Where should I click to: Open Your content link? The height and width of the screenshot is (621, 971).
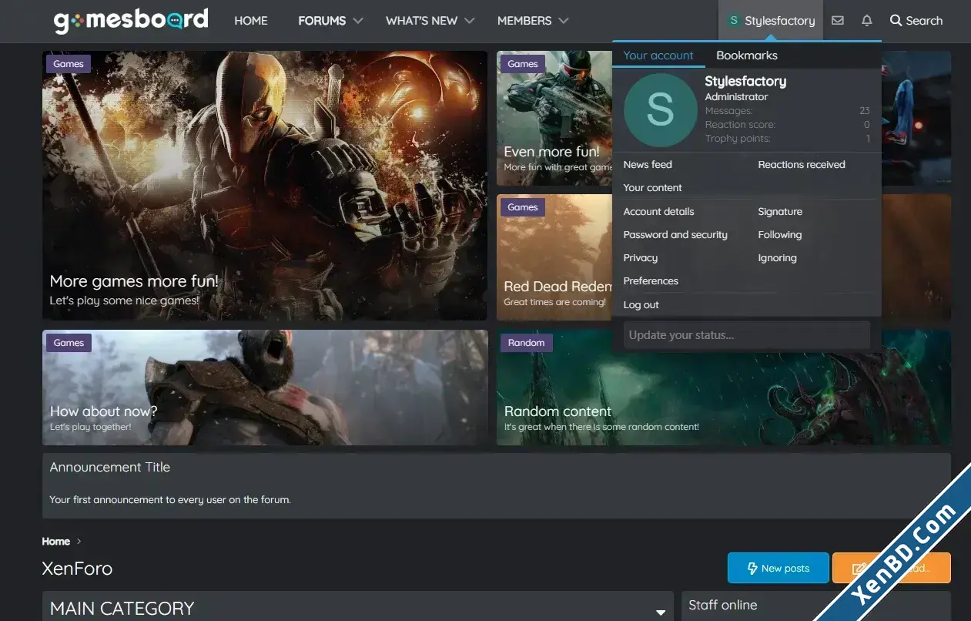653,188
